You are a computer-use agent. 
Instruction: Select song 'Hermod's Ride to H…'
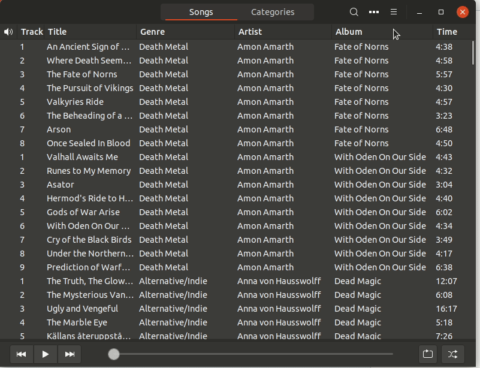[90, 198]
